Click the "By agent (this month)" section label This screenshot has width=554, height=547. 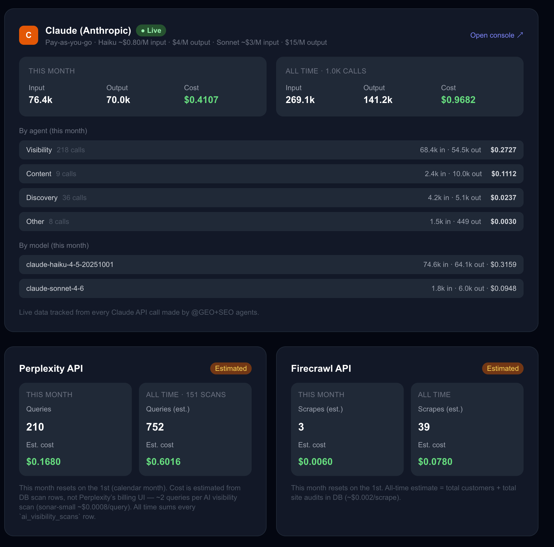point(53,131)
